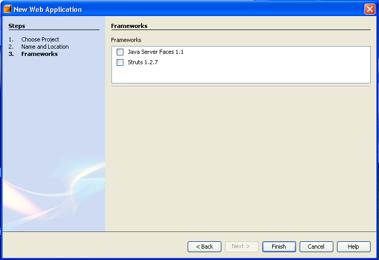
Task: Select step 3 Frameworks in Steps list
Action: coord(39,54)
